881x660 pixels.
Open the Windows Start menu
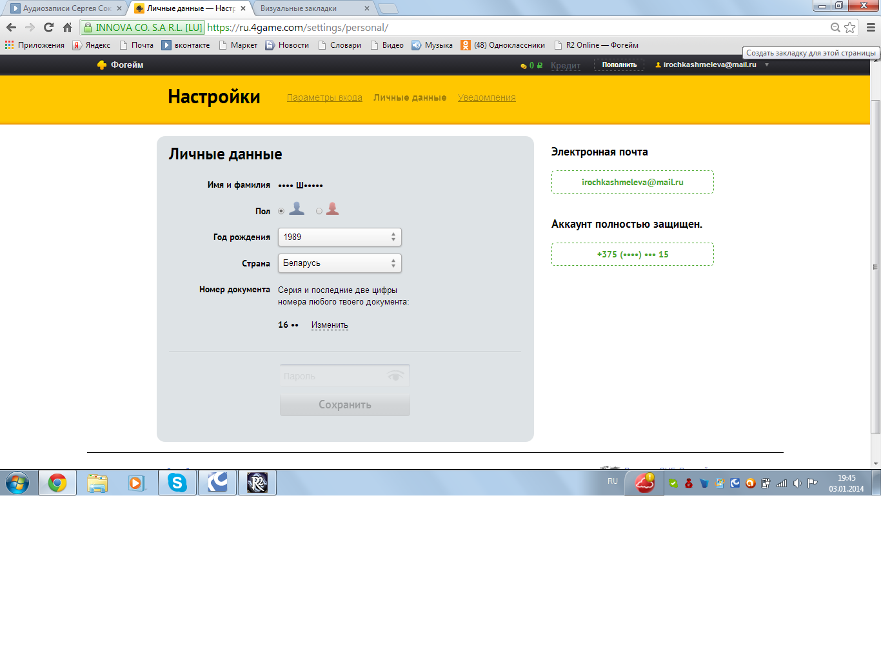pos(17,483)
